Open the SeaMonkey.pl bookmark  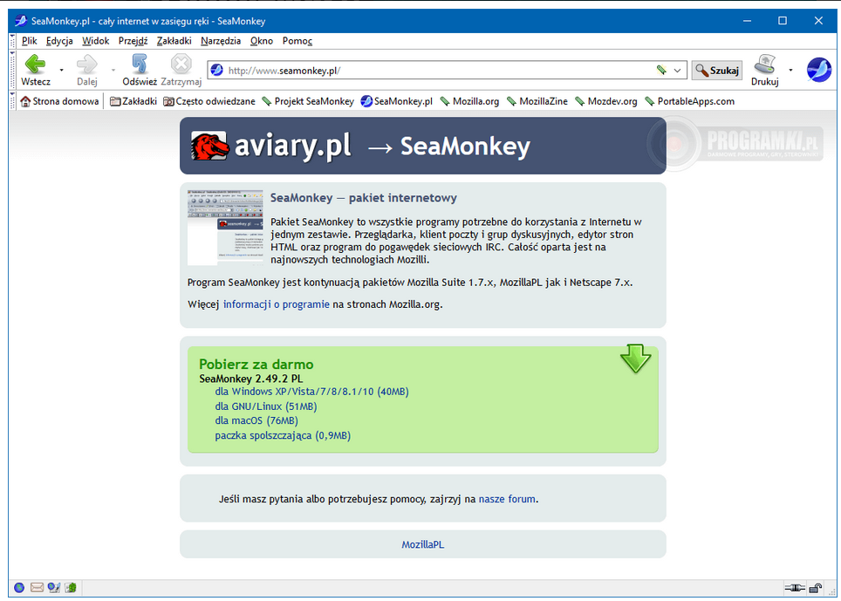397,101
